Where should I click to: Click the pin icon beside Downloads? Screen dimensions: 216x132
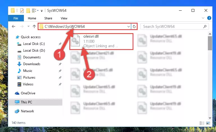tap(60, 64)
